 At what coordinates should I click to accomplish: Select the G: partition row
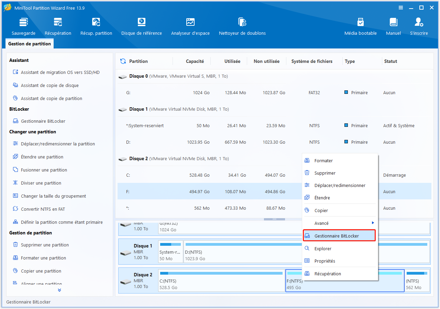tap(274, 93)
